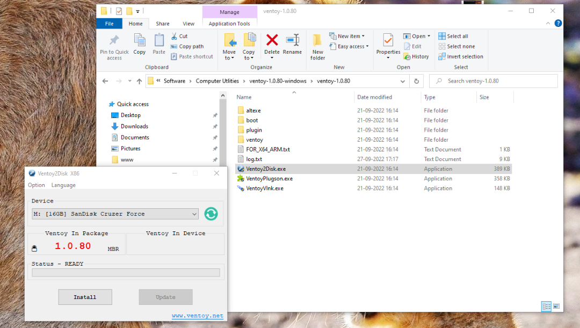The image size is (580, 328).
Task: Switch to large icons view toggle
Action: (x=556, y=307)
